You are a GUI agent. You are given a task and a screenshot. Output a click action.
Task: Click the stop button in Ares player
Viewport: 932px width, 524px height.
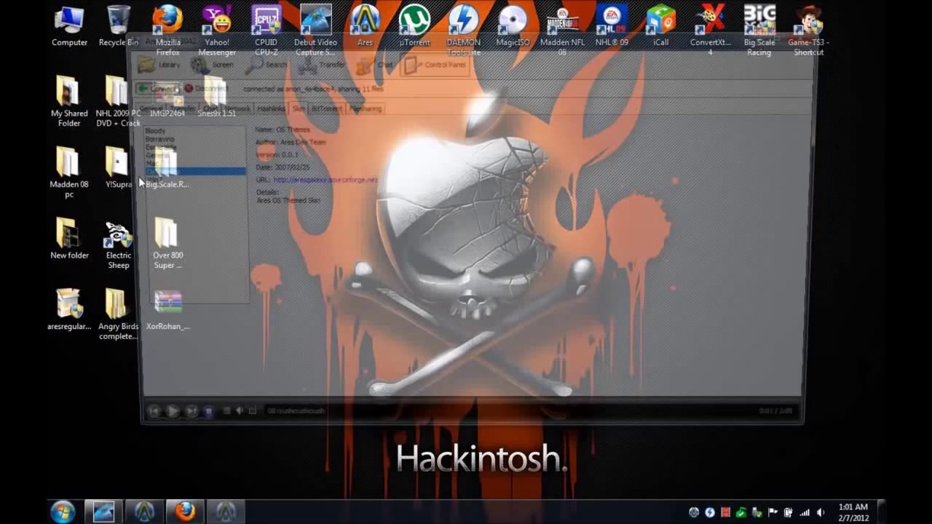pos(208,411)
